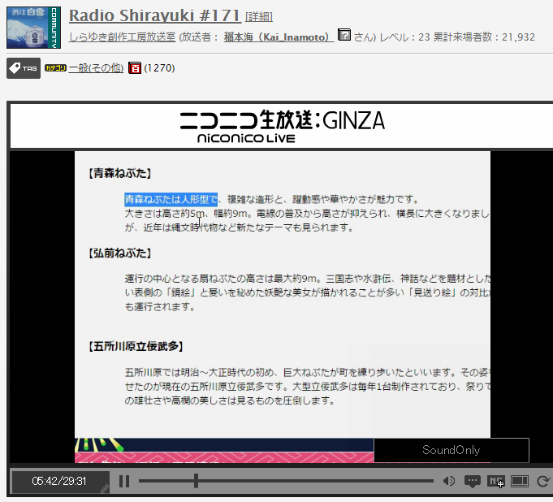Screen dimensions: 553x502
Task: Click the ニコニコ生放送:GINZA logo banner
Action: tap(282, 126)
